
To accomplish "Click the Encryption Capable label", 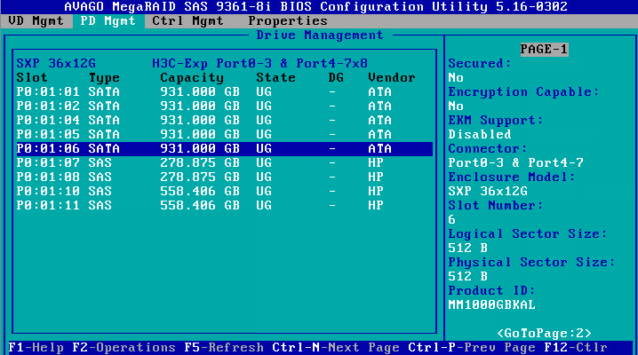I will click(523, 92).
